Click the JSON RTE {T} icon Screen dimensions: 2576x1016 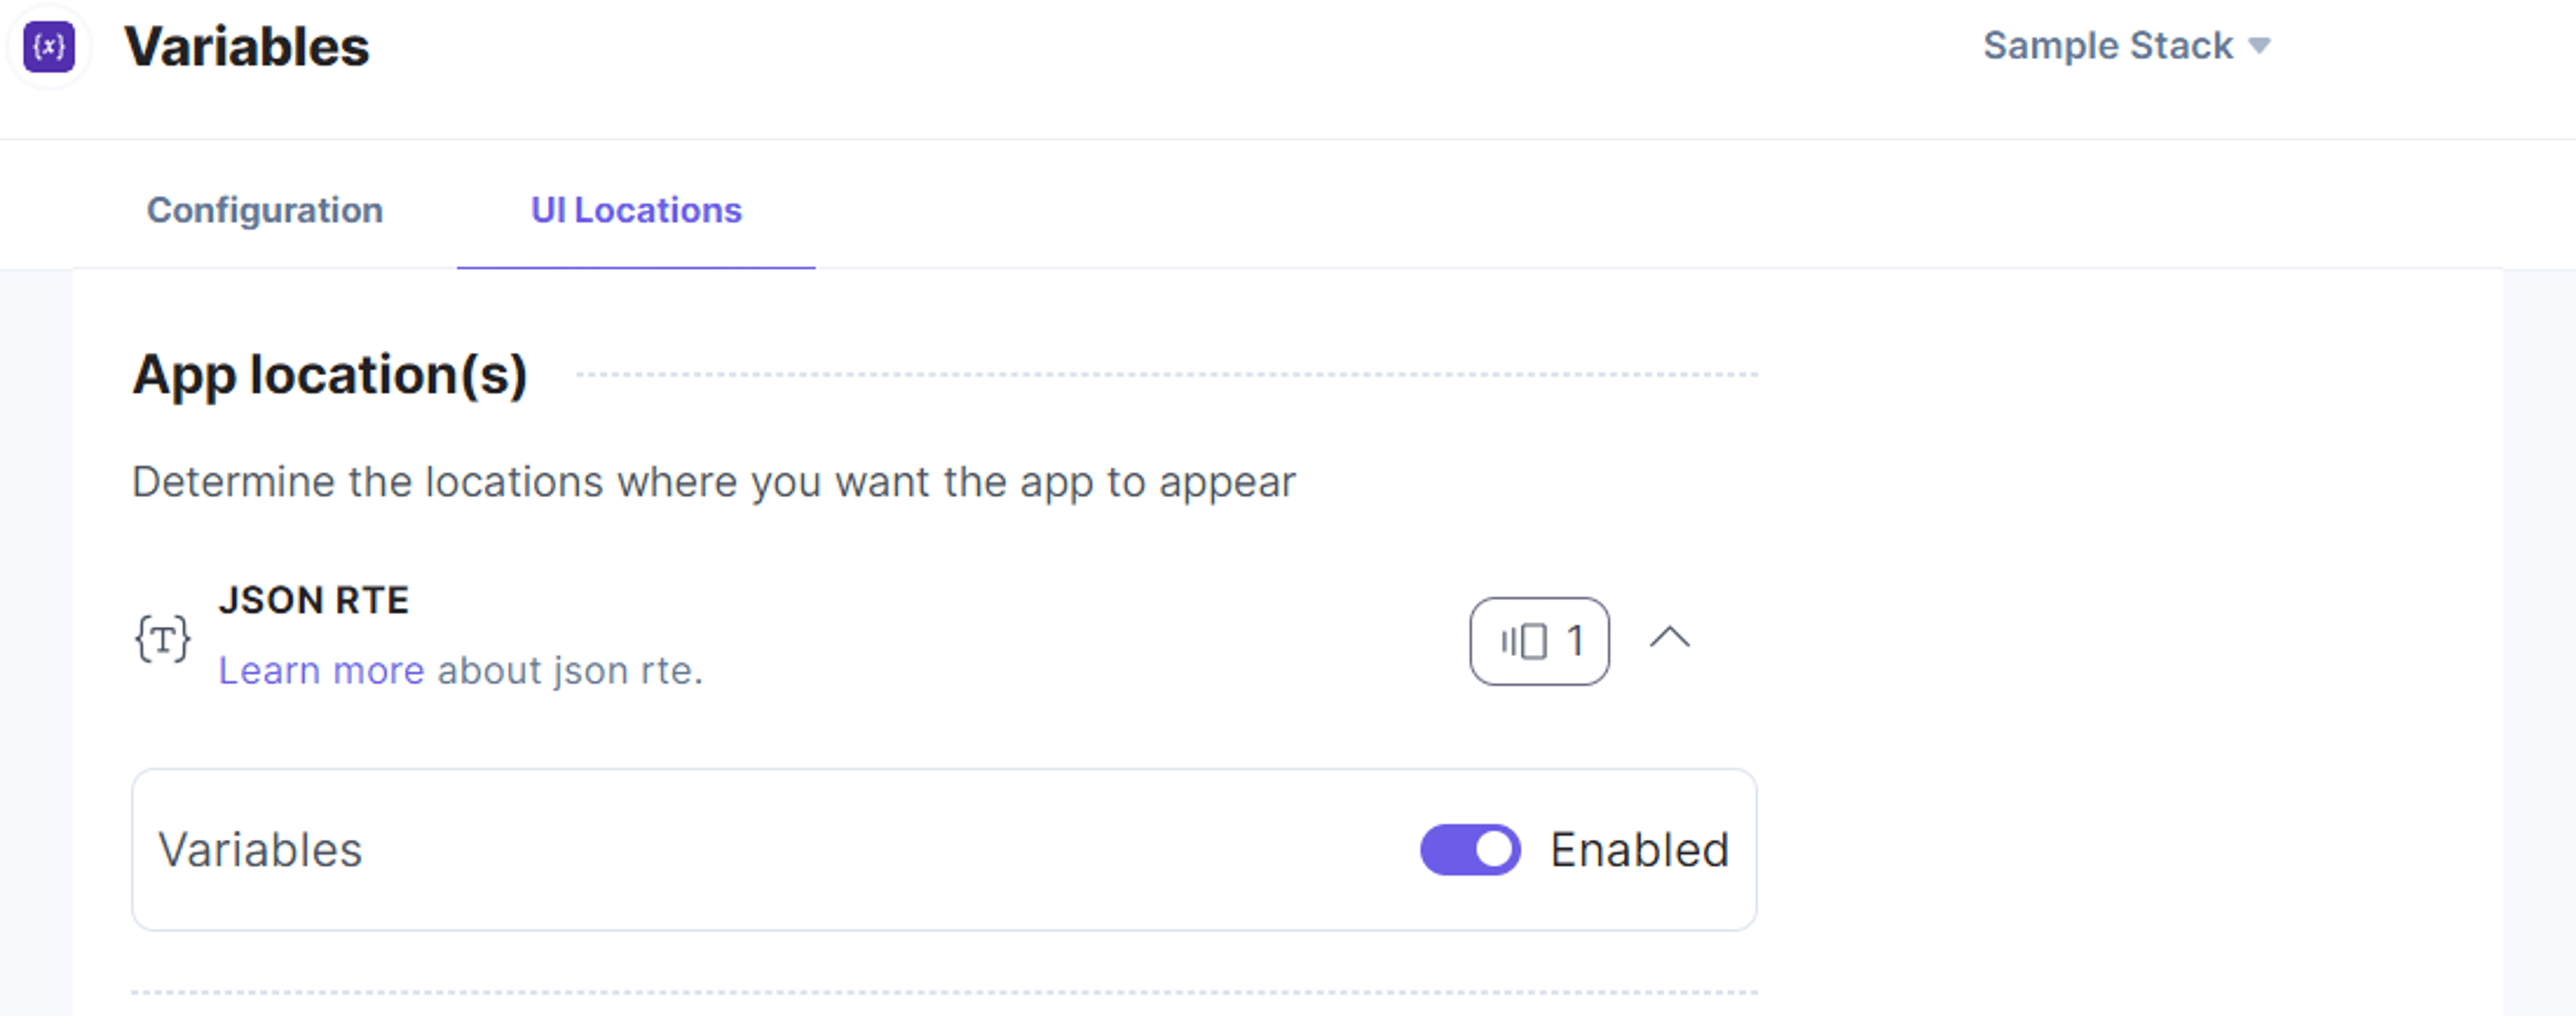tap(162, 639)
